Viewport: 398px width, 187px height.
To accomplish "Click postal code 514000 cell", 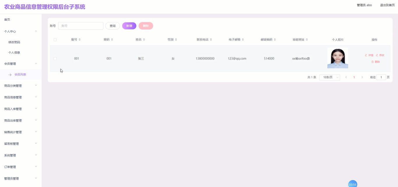I will (x=269, y=58).
